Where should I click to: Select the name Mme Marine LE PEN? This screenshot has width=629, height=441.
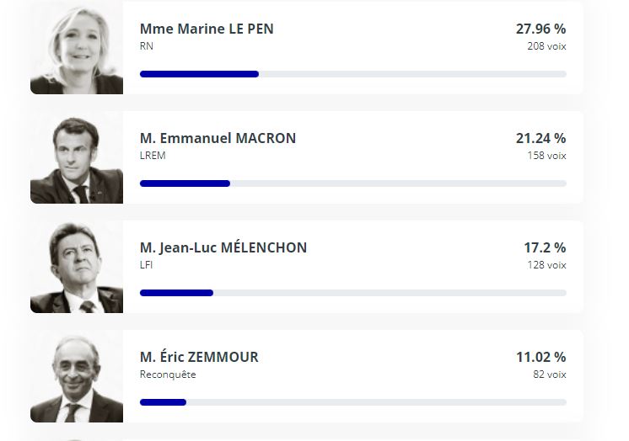pyautogui.click(x=207, y=29)
